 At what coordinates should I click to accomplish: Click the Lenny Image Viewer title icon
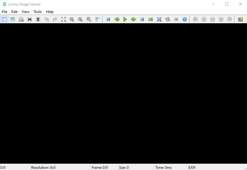click(x=5, y=4)
